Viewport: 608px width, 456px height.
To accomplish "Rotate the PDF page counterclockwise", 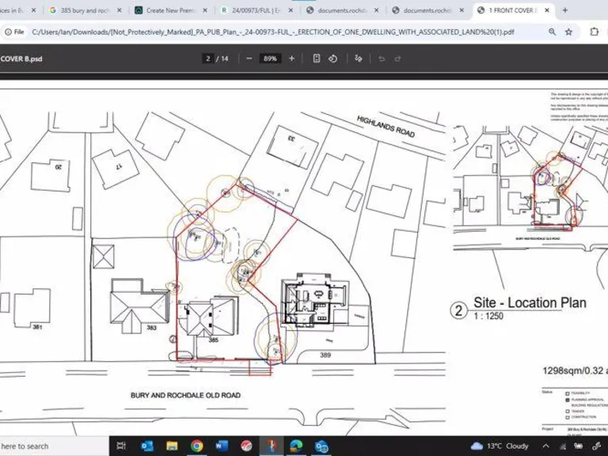I will click(x=332, y=59).
